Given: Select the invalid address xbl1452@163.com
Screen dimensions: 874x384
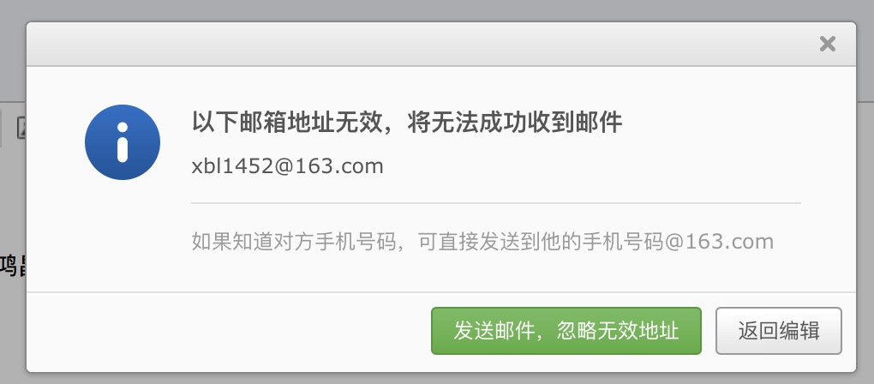Looking at the screenshot, I should [x=288, y=166].
